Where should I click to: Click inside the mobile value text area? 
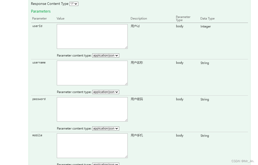(92, 145)
